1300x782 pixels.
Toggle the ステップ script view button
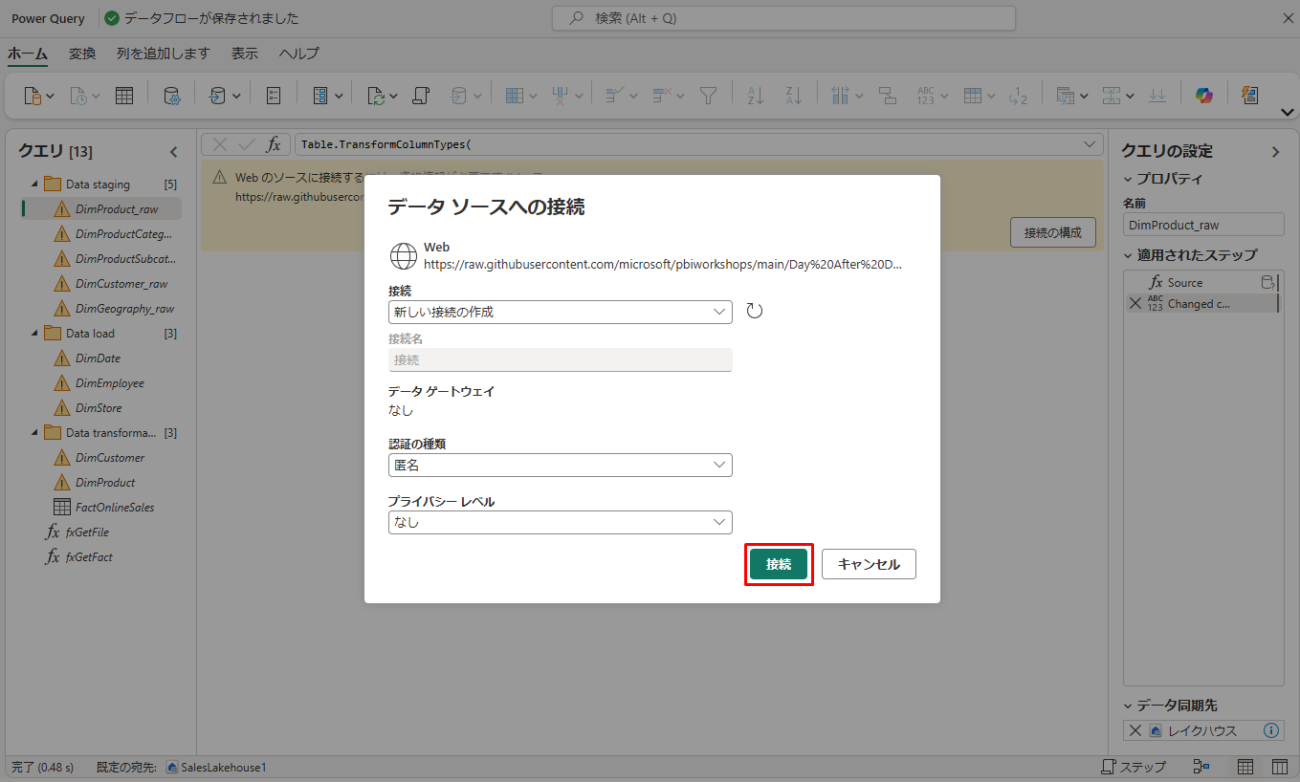pyautogui.click(x=1134, y=767)
